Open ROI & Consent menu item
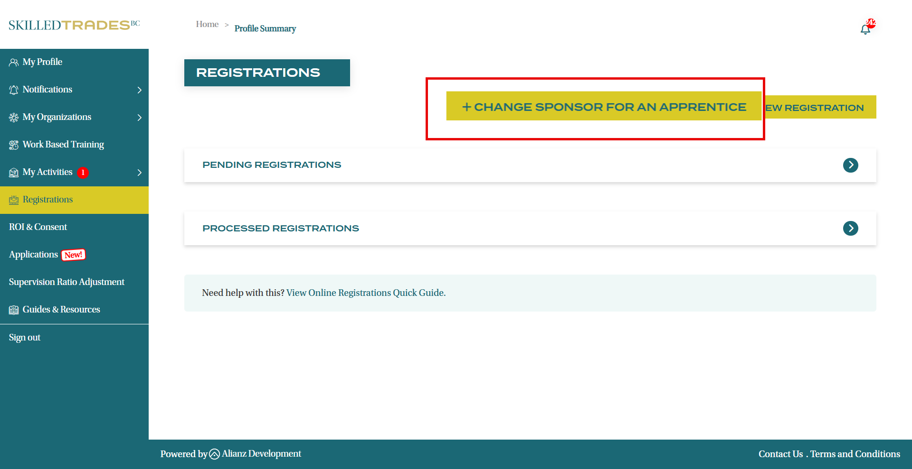 (x=38, y=227)
